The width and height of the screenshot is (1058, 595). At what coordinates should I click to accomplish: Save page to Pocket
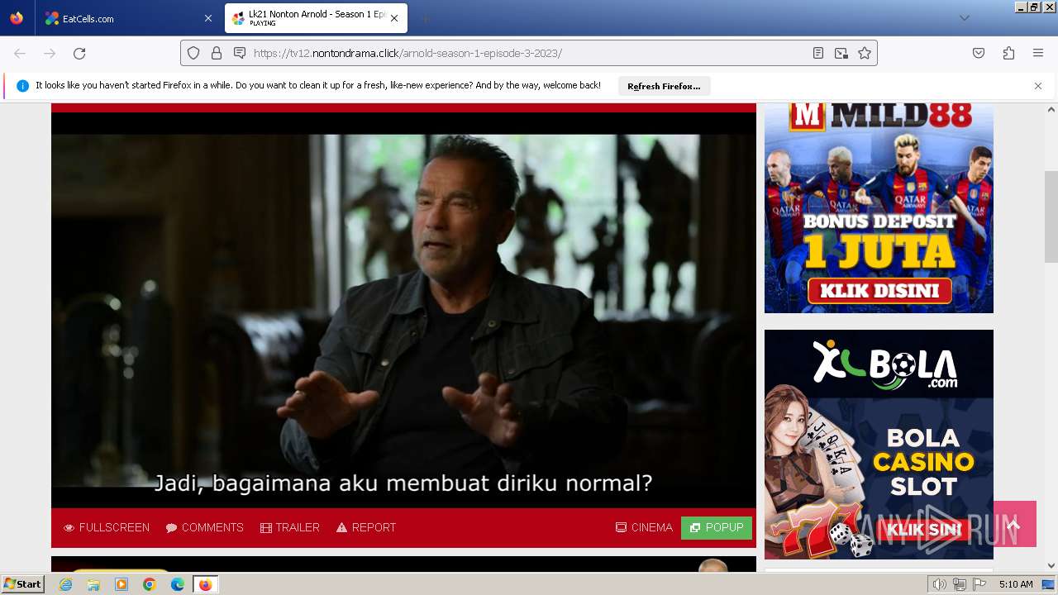[x=979, y=53]
